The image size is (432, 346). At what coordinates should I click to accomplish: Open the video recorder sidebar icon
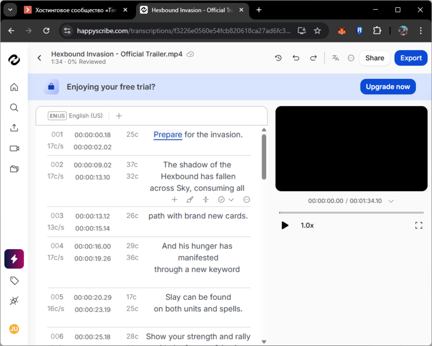[x=14, y=149]
